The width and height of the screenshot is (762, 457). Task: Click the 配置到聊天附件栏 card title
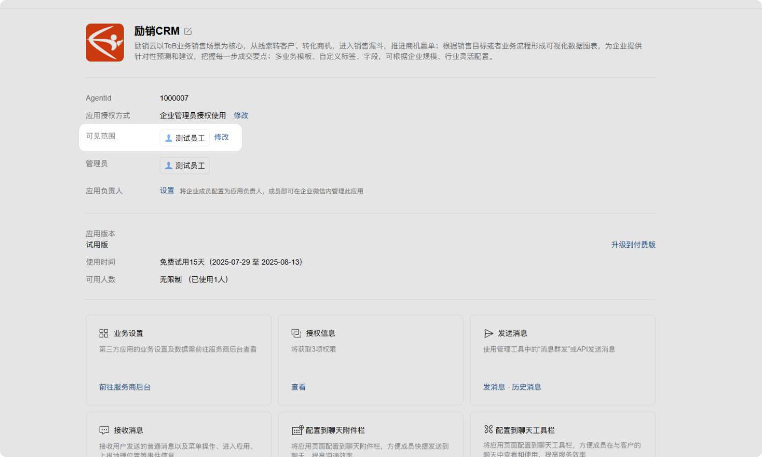click(x=335, y=430)
